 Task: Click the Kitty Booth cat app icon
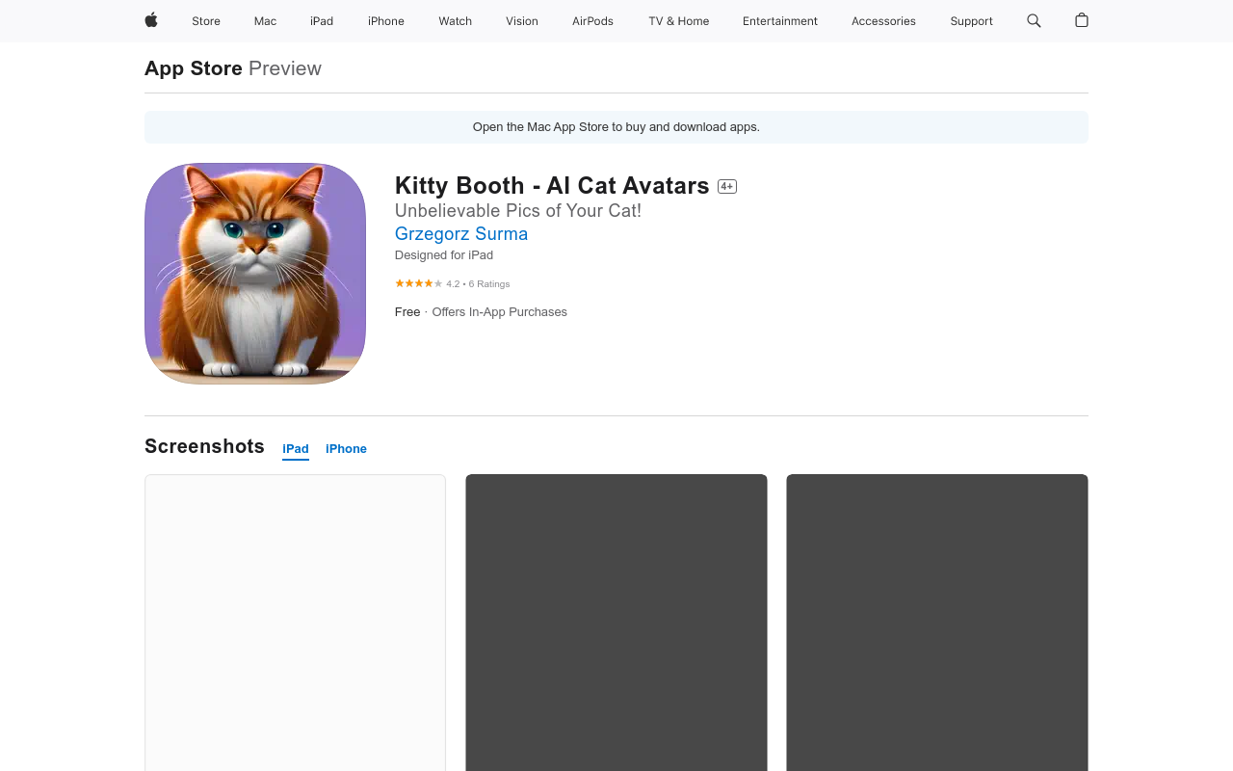point(255,274)
